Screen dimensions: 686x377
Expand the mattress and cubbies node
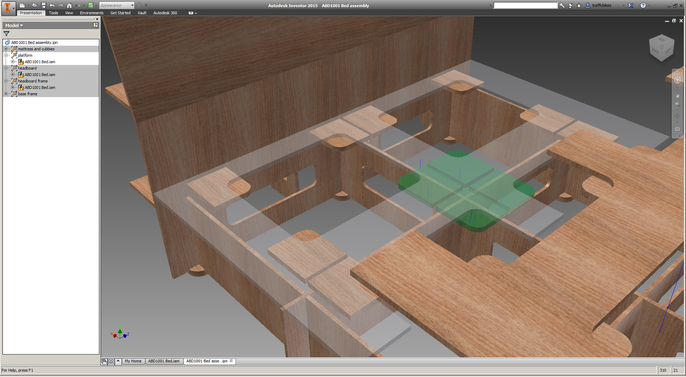click(x=6, y=49)
